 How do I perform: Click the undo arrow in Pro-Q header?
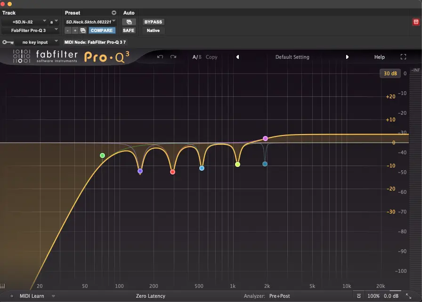(160, 57)
